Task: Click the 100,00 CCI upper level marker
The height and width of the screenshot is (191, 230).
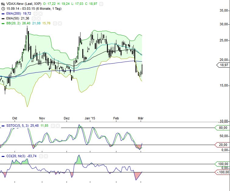Action: click(222, 164)
